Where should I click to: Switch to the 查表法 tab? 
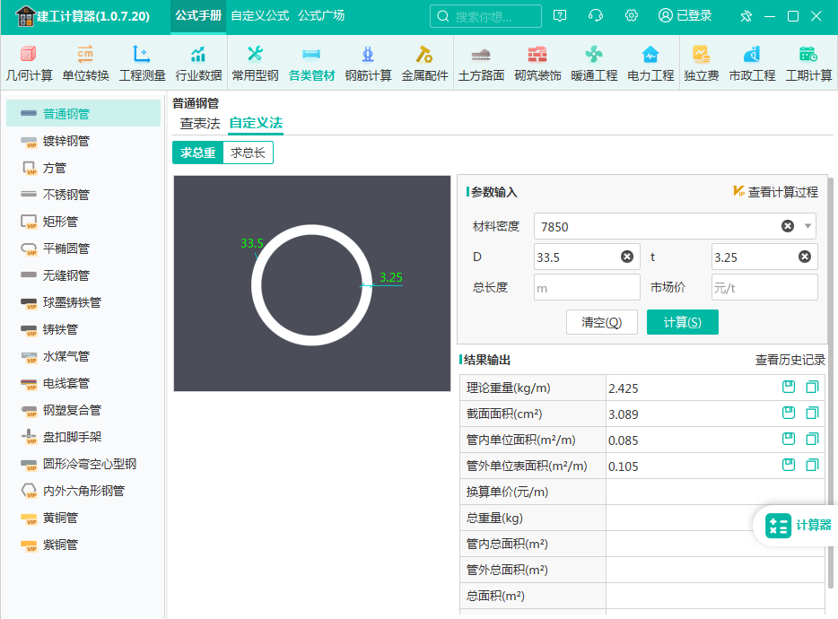tap(199, 124)
